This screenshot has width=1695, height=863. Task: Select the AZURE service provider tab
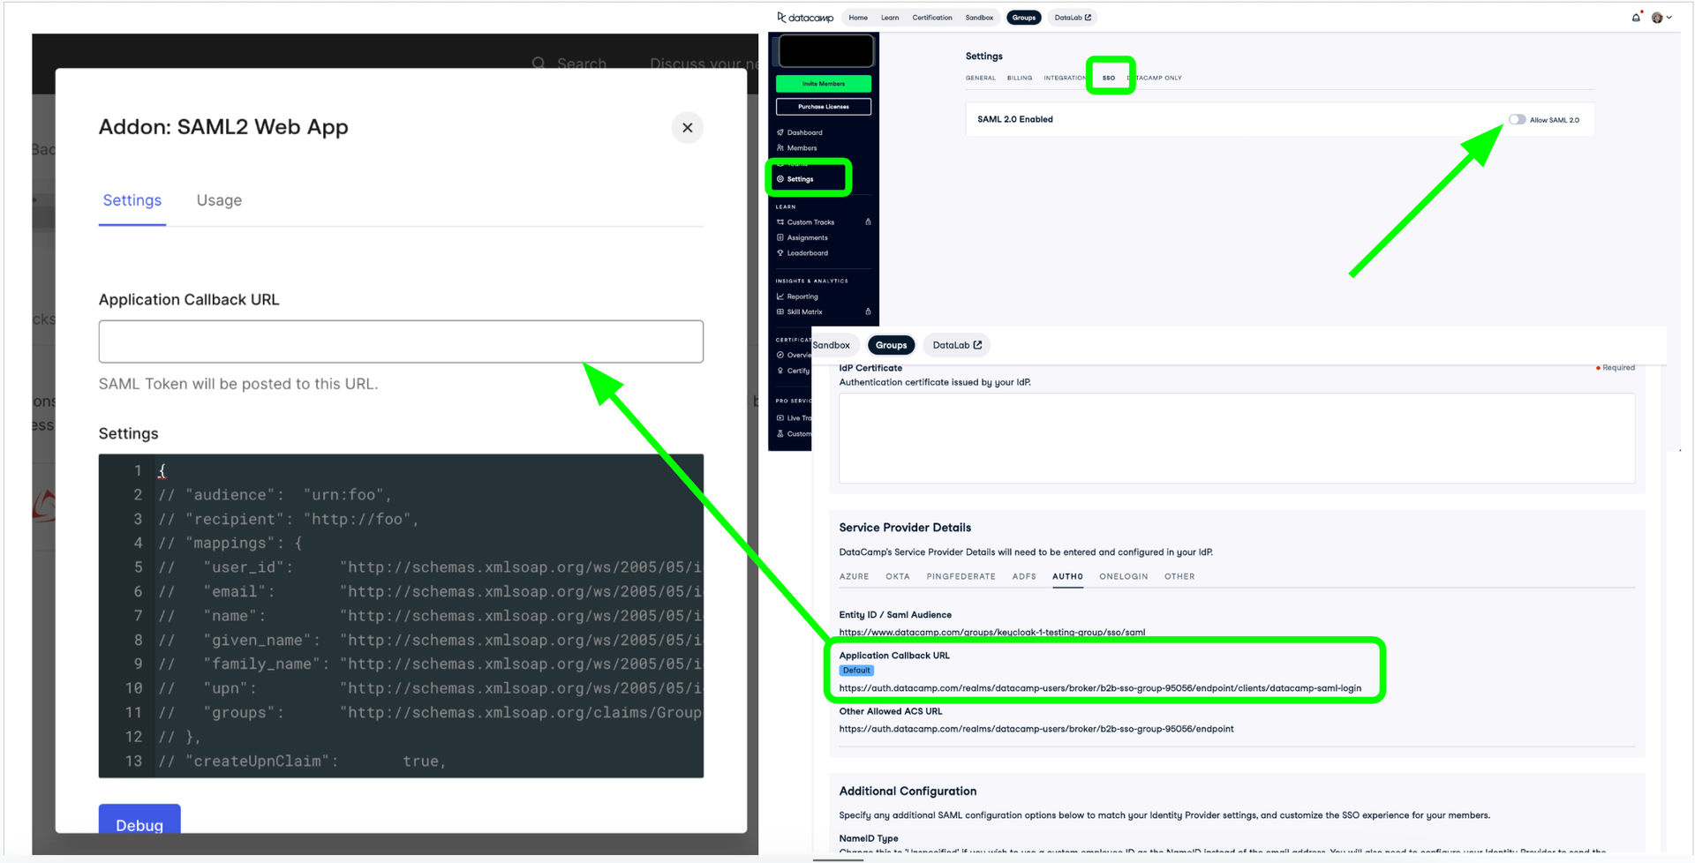(x=854, y=576)
